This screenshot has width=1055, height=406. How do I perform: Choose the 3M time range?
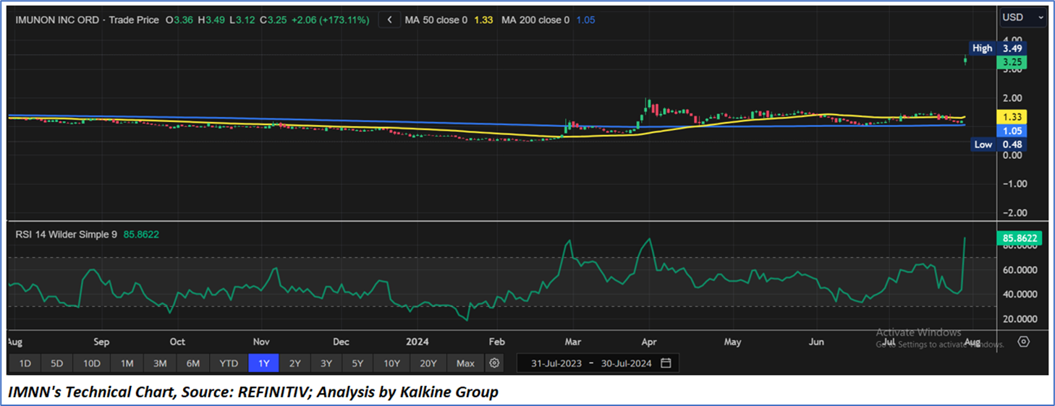160,363
